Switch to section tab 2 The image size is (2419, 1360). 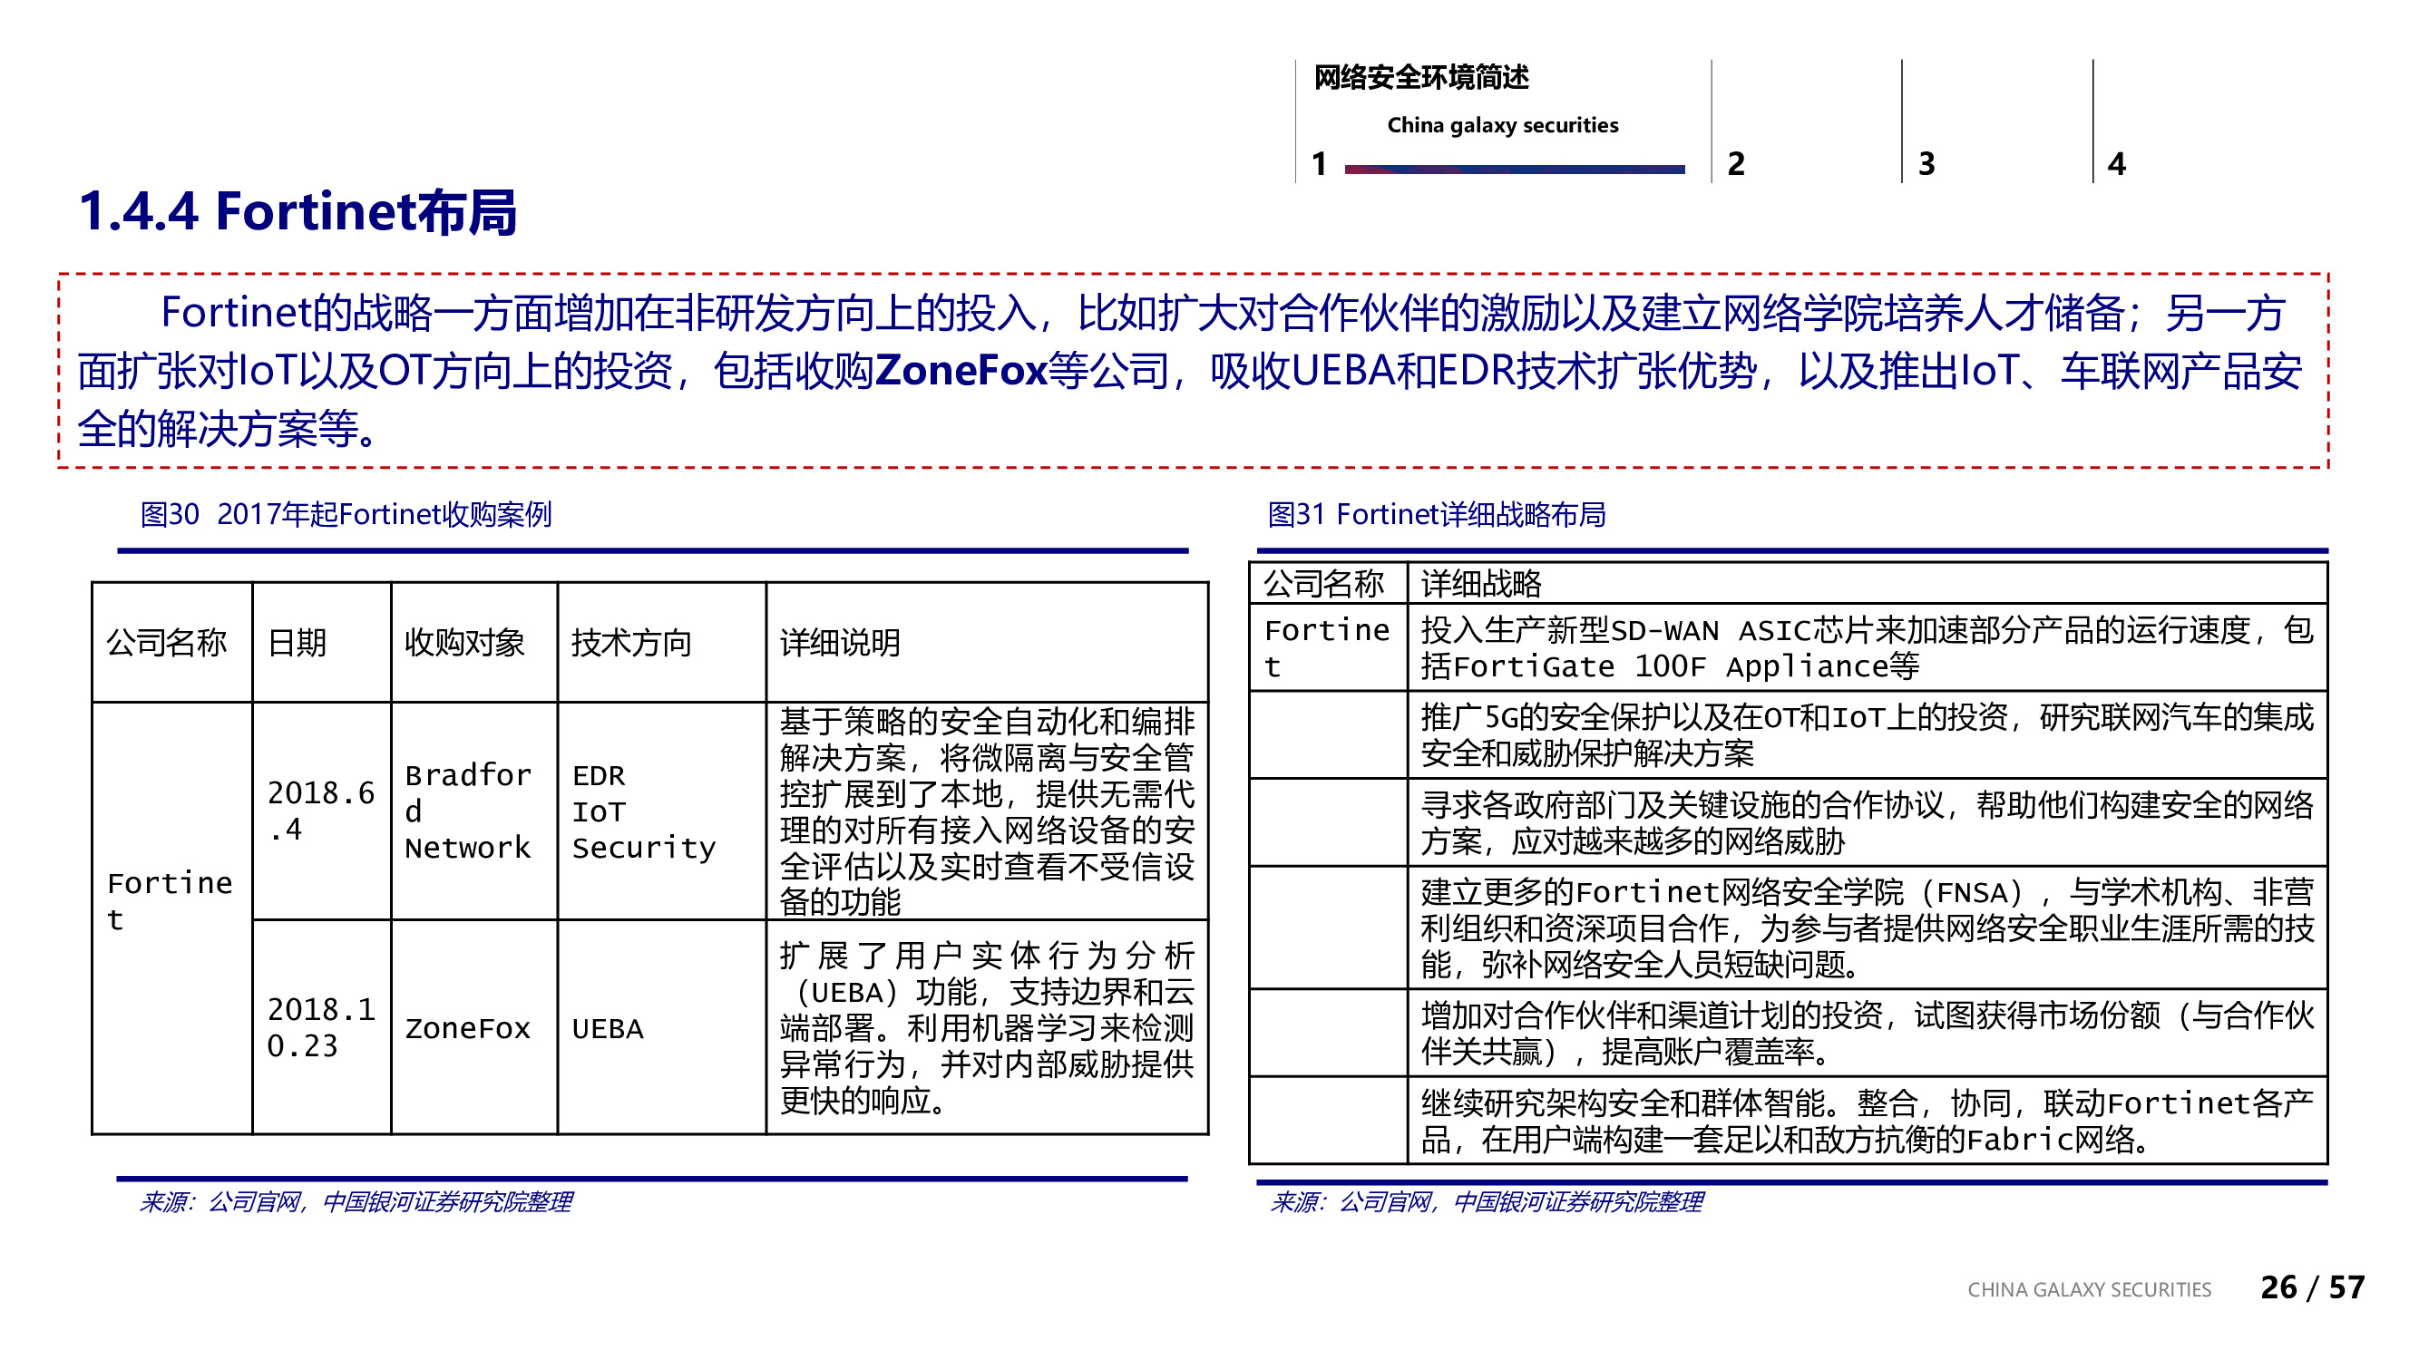pos(1736,163)
